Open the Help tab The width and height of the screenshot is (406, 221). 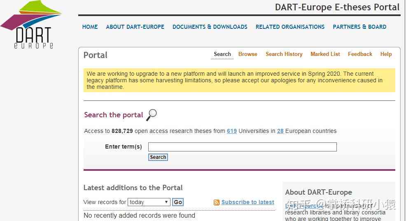point(386,54)
